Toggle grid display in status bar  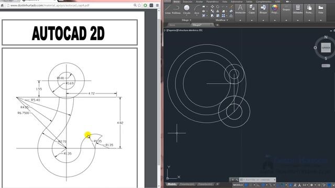click(x=246, y=185)
